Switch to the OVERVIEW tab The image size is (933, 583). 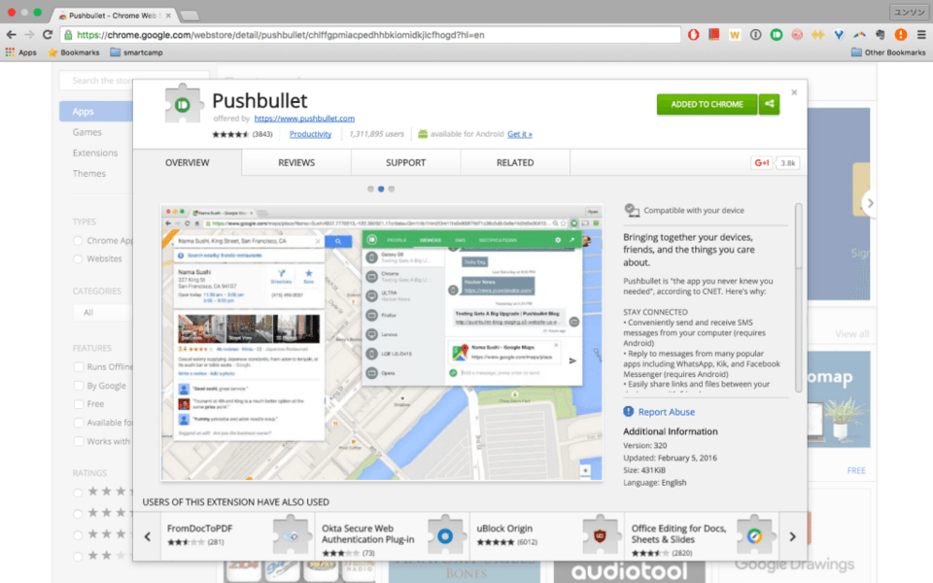(x=188, y=162)
